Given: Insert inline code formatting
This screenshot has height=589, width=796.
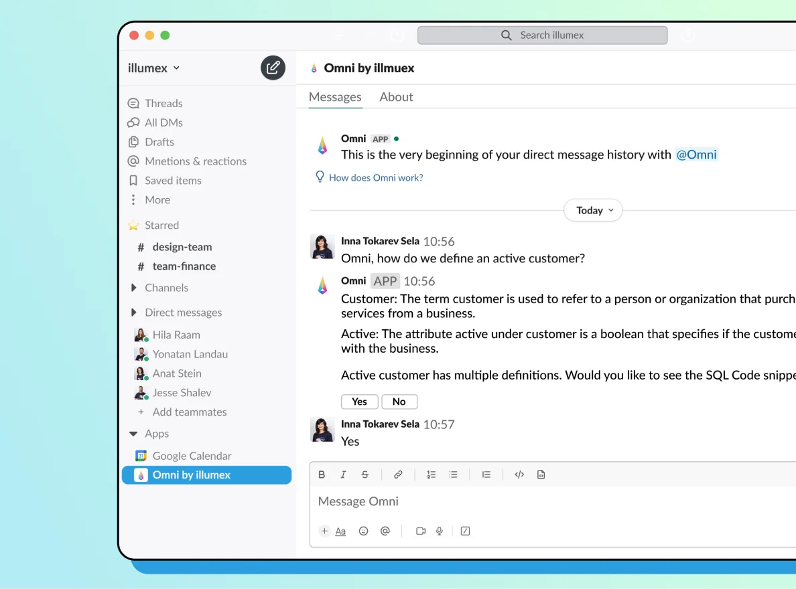Looking at the screenshot, I should click(519, 475).
